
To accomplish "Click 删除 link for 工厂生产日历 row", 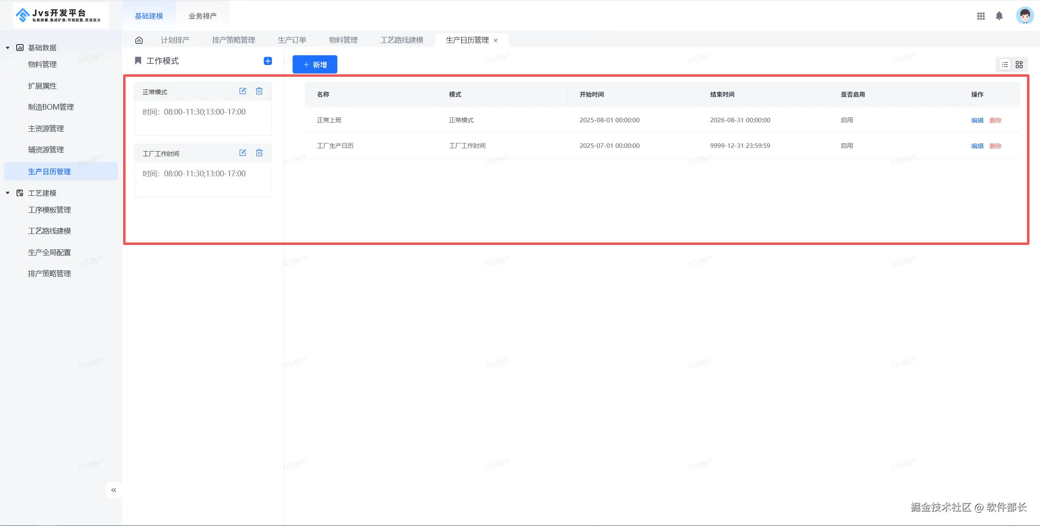I will pyautogui.click(x=995, y=146).
